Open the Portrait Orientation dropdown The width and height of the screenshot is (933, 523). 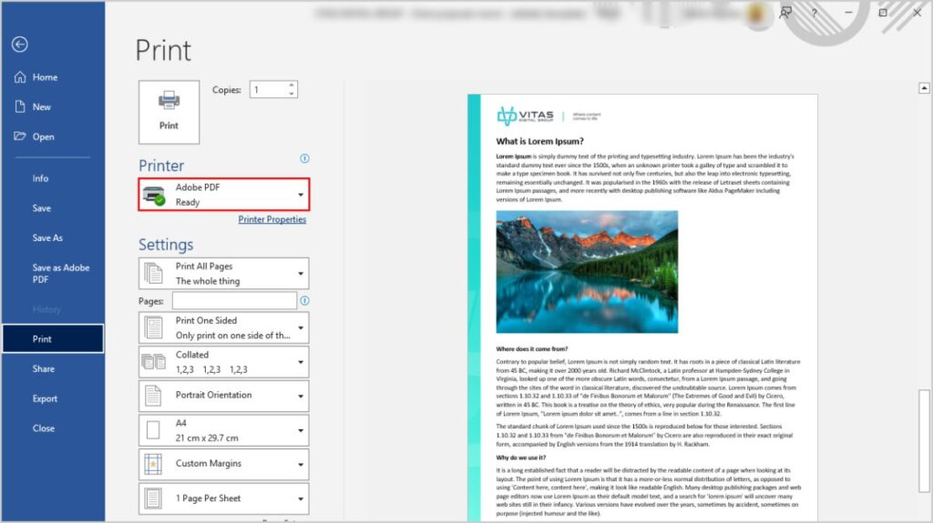(224, 396)
